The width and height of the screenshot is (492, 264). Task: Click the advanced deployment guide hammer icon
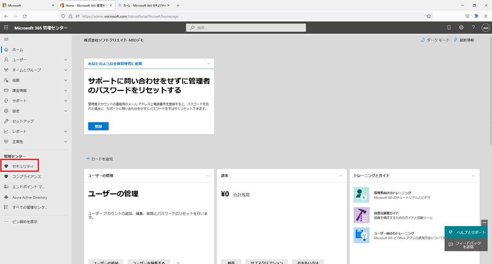point(362,215)
